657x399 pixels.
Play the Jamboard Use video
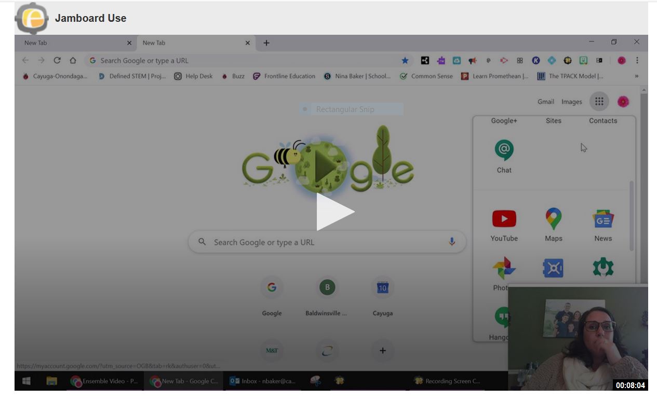coord(336,212)
